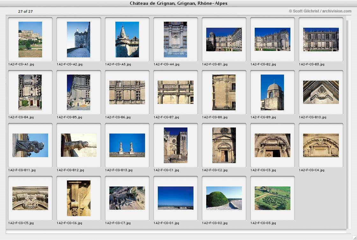Select the 1A2-F-CG-D2.jpg topiary thumbnail
Viewport: 357px width, 240px height.
pos(224,198)
